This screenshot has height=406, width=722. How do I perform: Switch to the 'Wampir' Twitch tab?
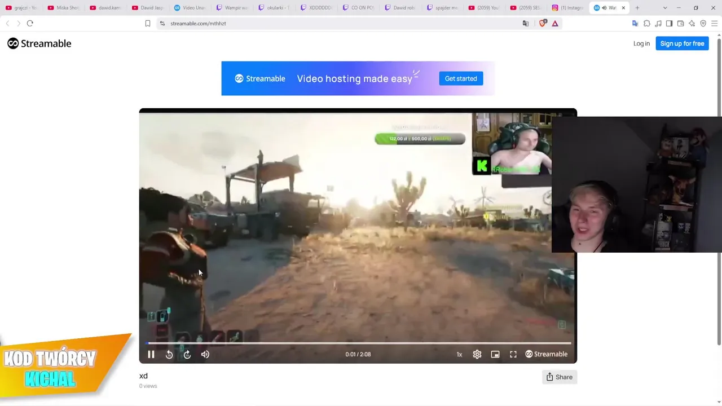click(232, 8)
